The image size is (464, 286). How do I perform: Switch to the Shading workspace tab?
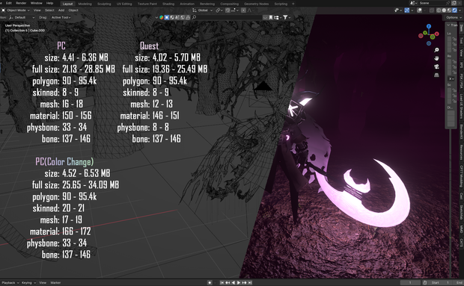pos(168,4)
